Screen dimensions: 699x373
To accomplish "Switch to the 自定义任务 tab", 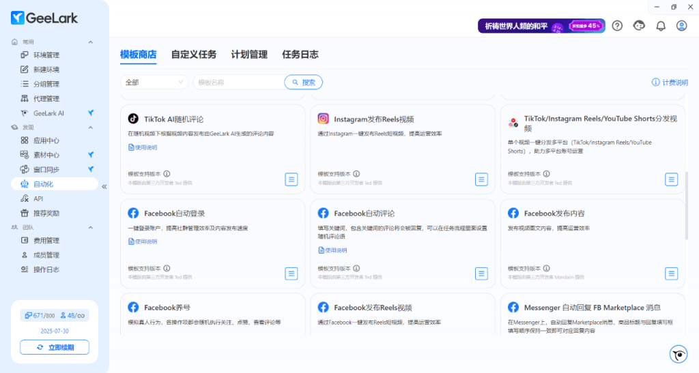I will [x=194, y=55].
